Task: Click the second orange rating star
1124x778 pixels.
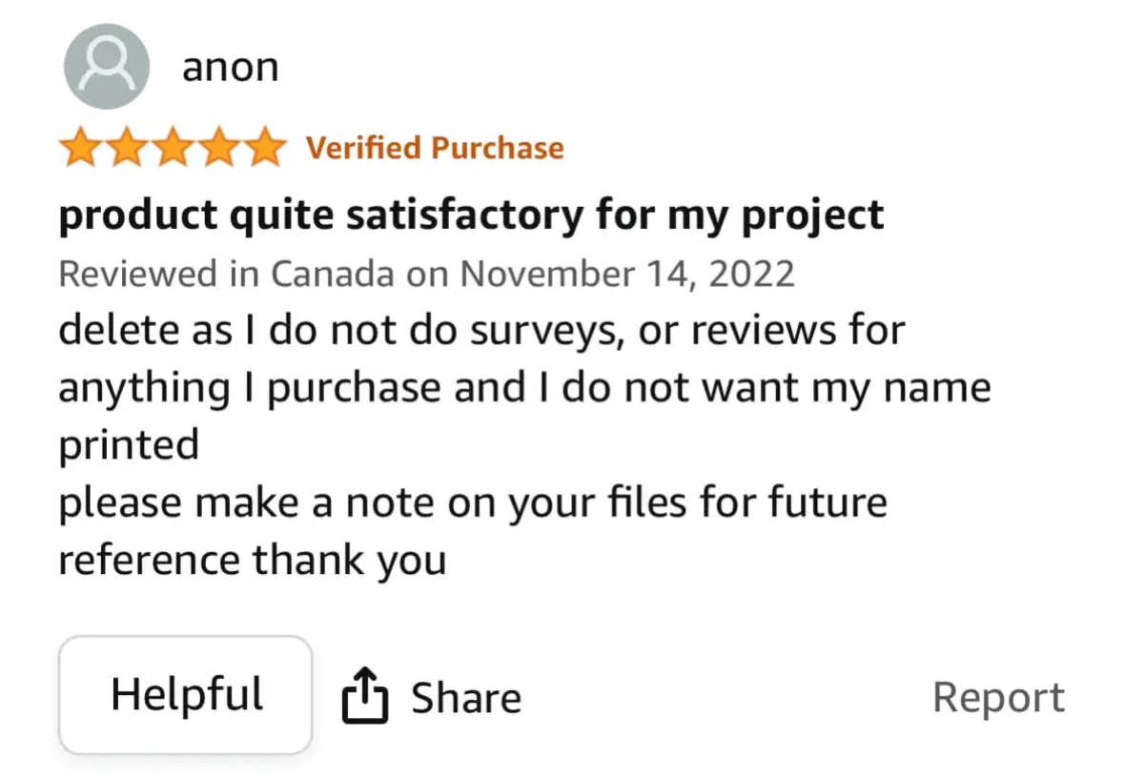Action: pos(127,147)
